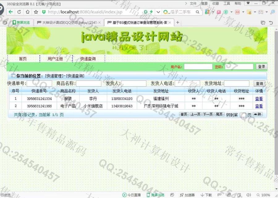Click the 下载 download icon in status bar
Image resolution: width=278 pixels, height=198 pixels.
point(206,195)
